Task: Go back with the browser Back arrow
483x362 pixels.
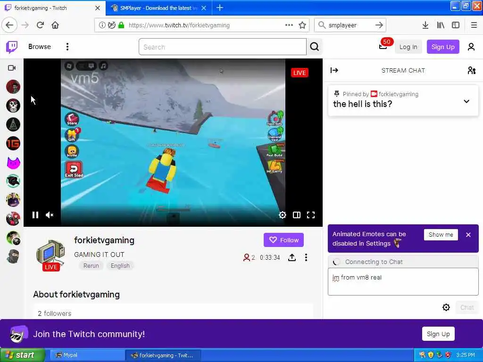Action: tap(9, 25)
